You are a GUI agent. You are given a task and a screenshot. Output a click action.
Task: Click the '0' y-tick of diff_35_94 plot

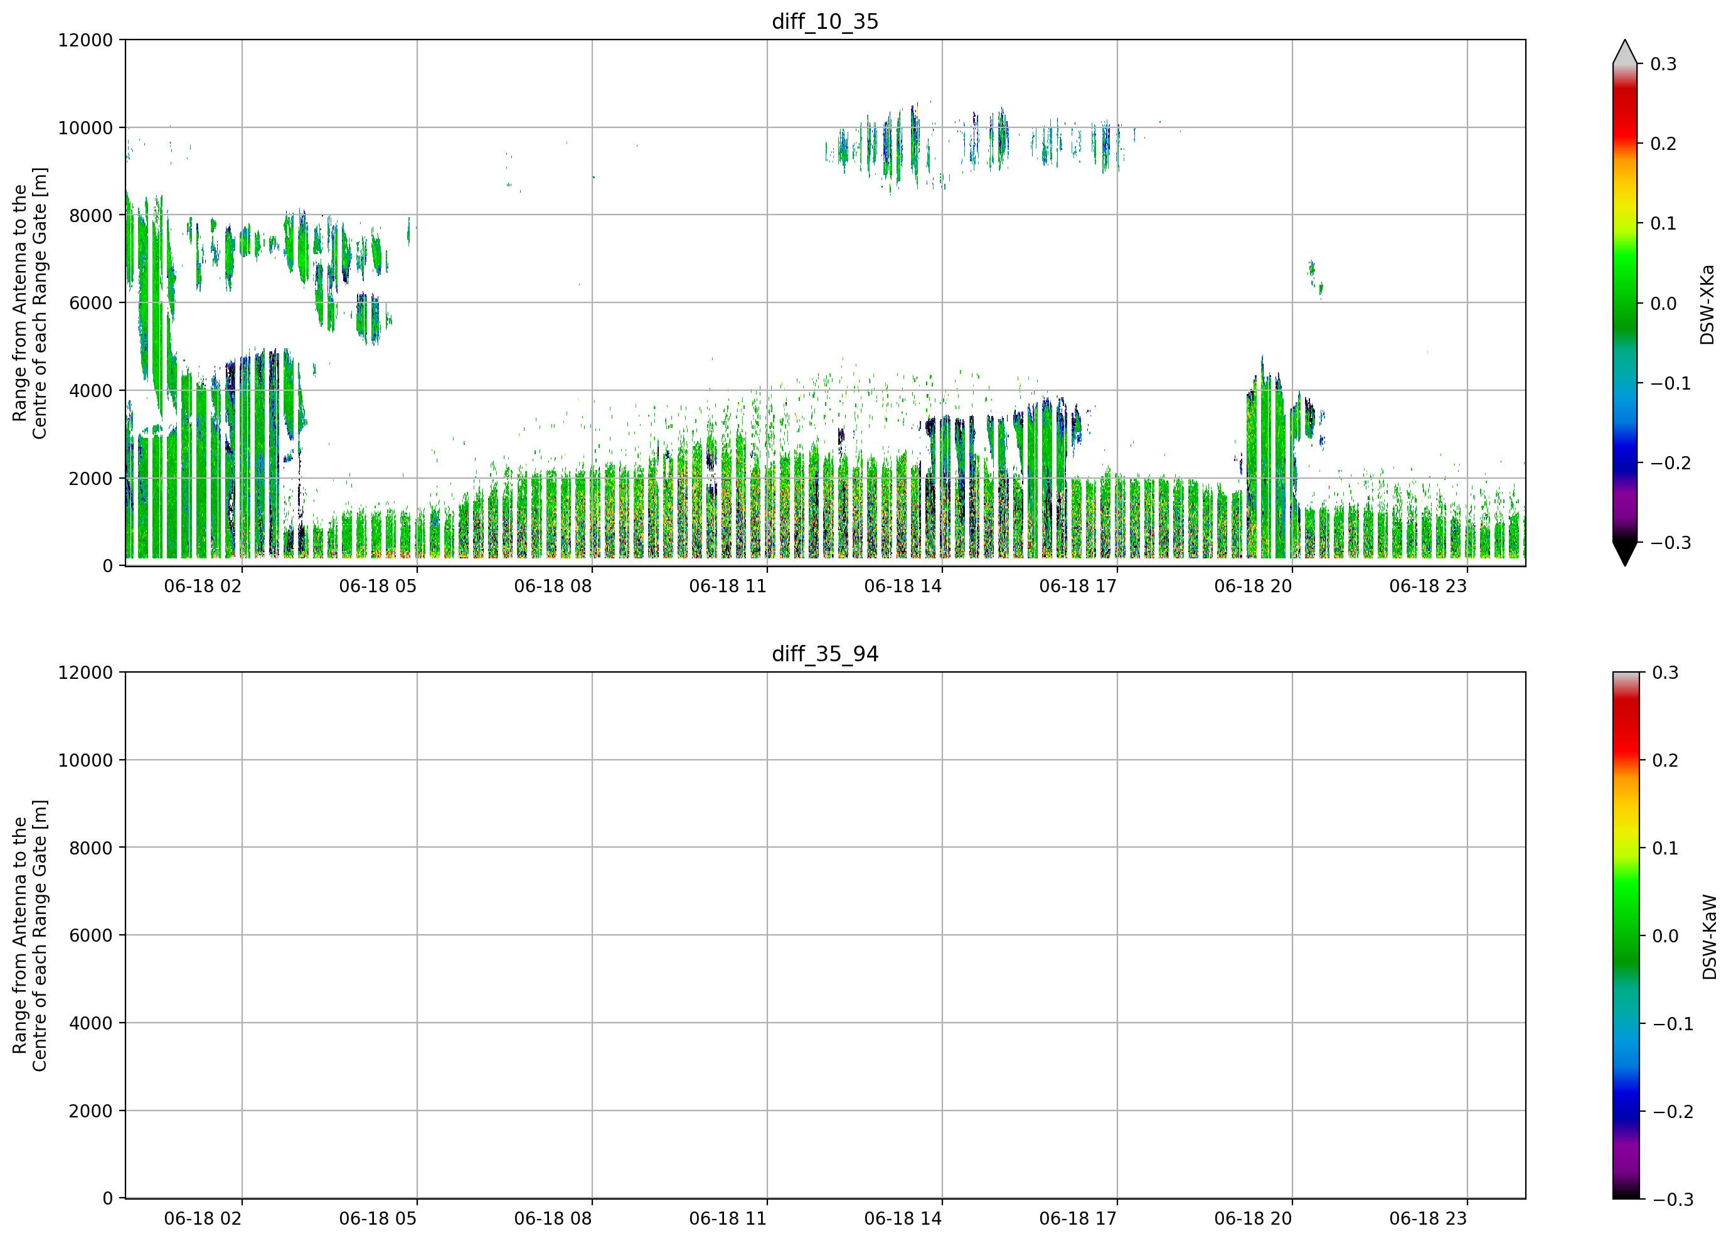coord(108,1199)
